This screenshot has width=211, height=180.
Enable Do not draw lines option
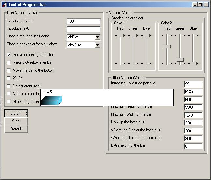tap(9, 86)
